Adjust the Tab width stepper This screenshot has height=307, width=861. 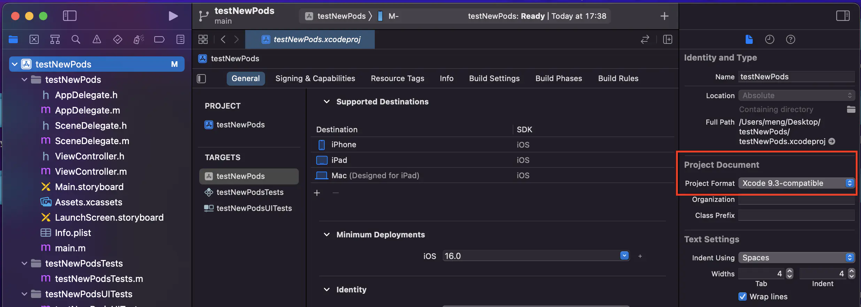click(x=790, y=274)
